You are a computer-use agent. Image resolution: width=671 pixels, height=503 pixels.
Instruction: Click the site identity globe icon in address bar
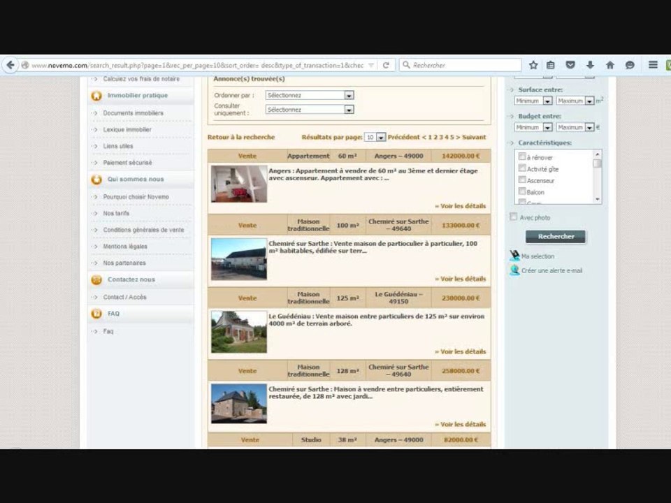(25, 65)
